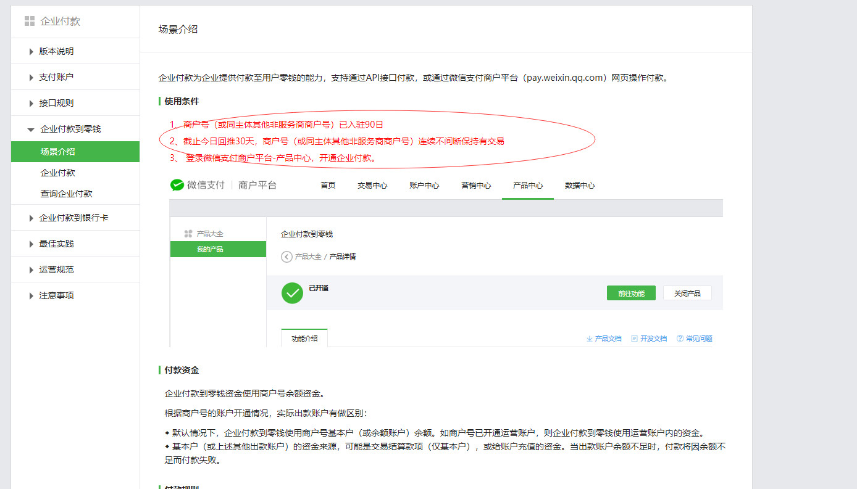Viewport: 857px width, 489px height.
Task: Click the bullet starting 默认情况下
Action: [x=434, y=433]
